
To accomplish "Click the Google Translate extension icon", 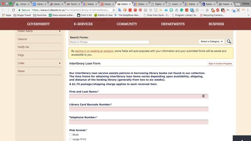I will (x=120, y=10).
